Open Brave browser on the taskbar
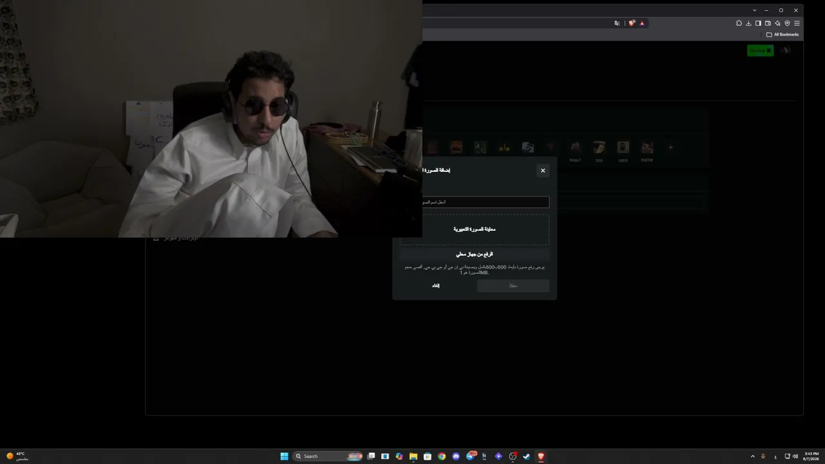The width and height of the screenshot is (825, 464). (541, 456)
